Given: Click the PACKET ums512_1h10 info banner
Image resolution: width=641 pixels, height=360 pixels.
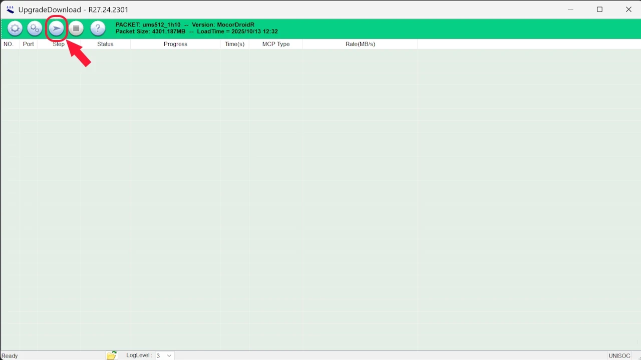Looking at the screenshot, I should pos(196,28).
